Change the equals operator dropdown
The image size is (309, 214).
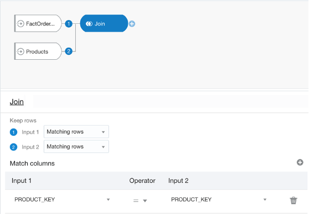[x=140, y=201]
